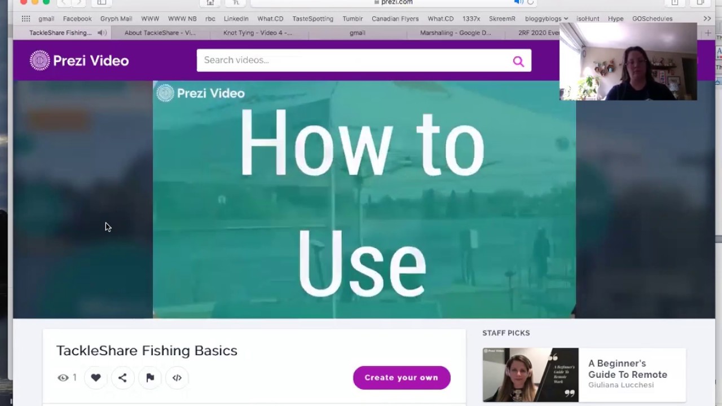Open the LinkedIn bookmark
Image resolution: width=722 pixels, height=406 pixels.
pyautogui.click(x=236, y=19)
